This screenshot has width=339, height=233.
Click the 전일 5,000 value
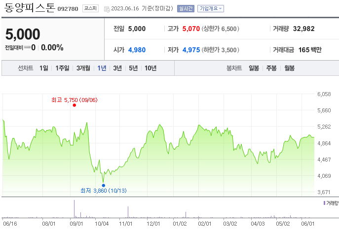(137, 29)
